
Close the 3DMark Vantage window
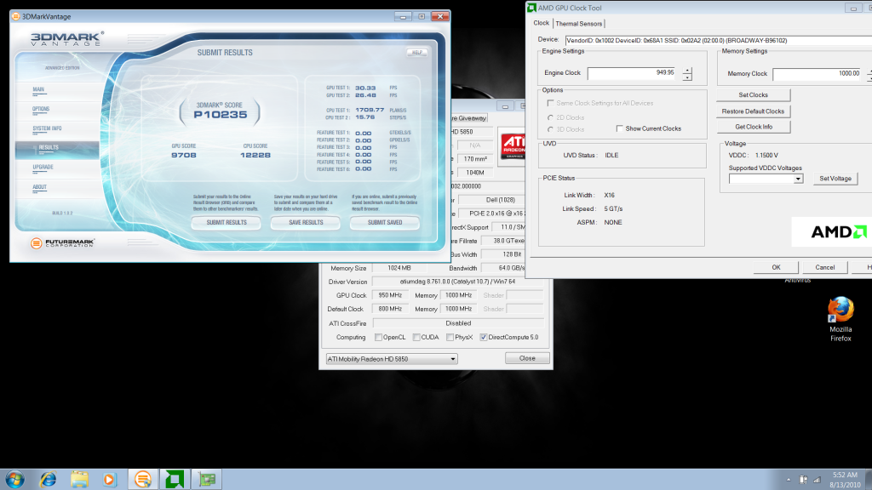440,17
